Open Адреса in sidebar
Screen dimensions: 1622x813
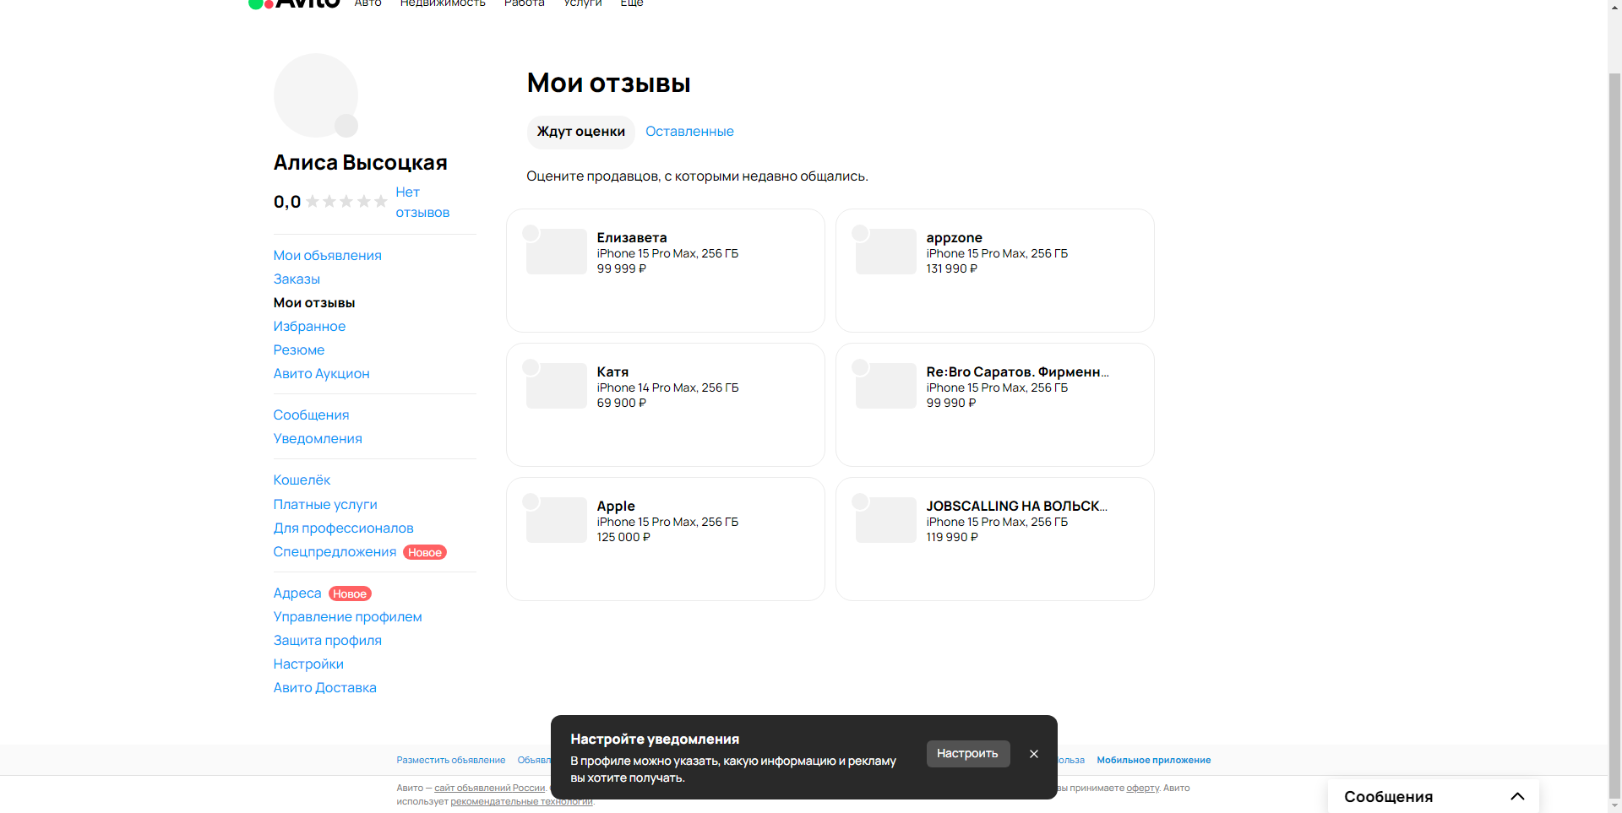(x=297, y=593)
